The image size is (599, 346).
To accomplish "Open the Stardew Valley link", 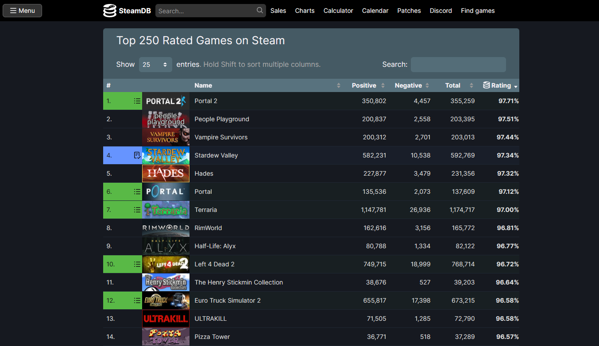I will (x=216, y=155).
